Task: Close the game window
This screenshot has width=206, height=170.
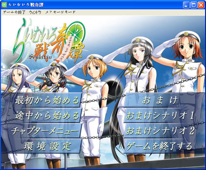Action: (201, 5)
